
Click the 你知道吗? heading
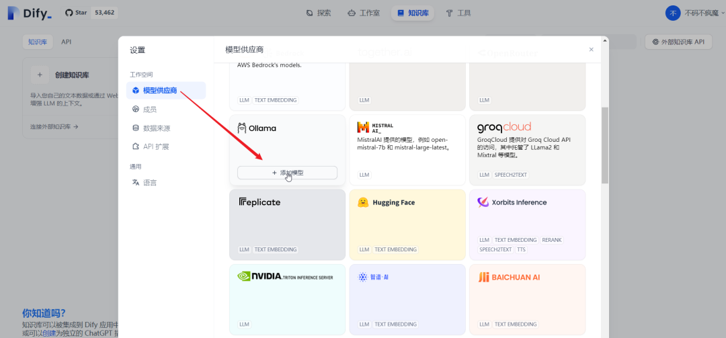[44, 313]
